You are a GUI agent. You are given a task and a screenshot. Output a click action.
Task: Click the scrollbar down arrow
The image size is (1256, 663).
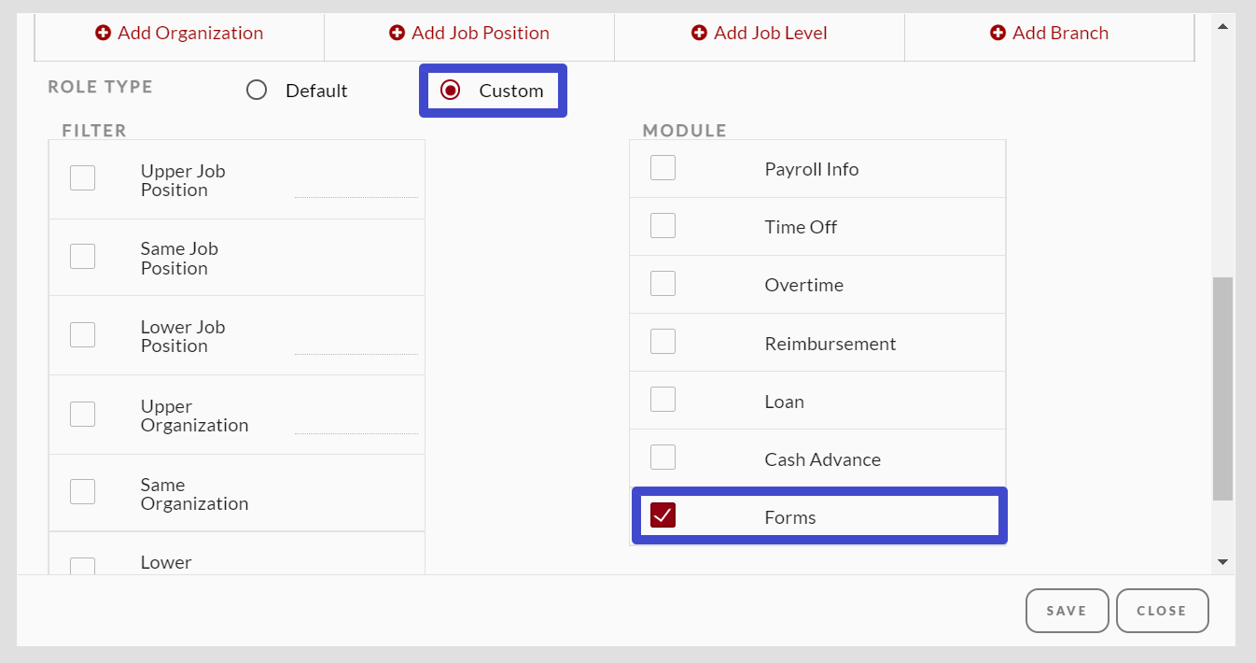coord(1222,562)
